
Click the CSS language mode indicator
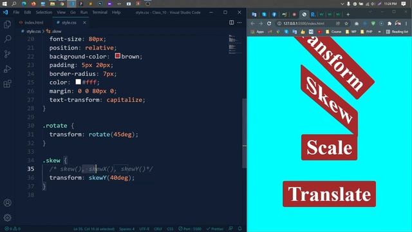(170, 229)
